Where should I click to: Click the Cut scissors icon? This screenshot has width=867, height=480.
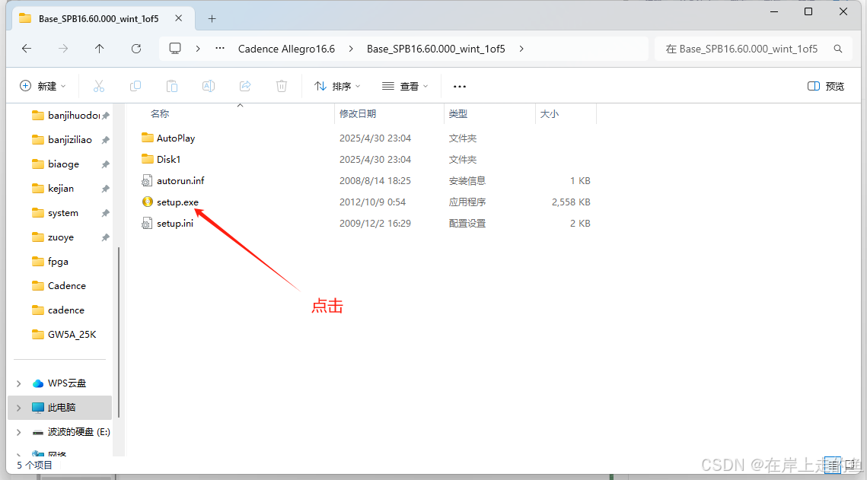tap(99, 86)
